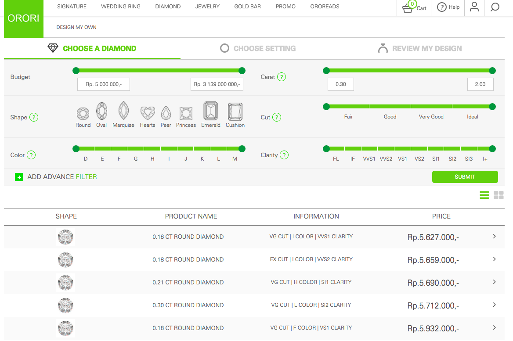Screen dimensions: 513x341
Task: Open search with magnifier icon
Action: coord(495,7)
